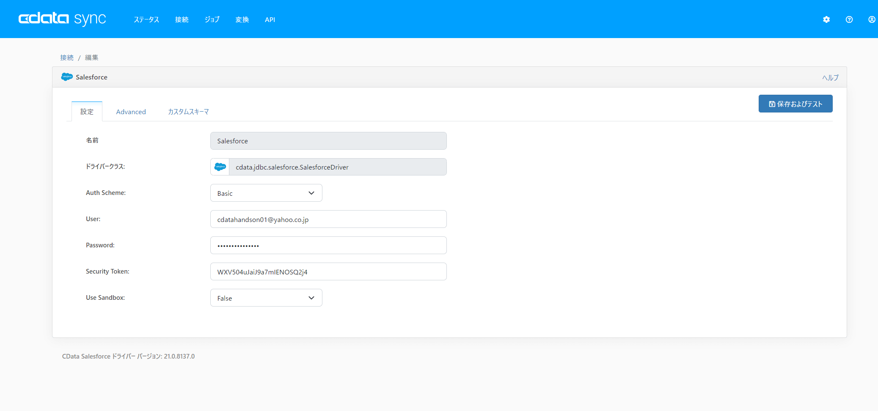Viewport: 878px width, 411px height.
Task: Click the 保存およびテスト button
Action: 795,104
